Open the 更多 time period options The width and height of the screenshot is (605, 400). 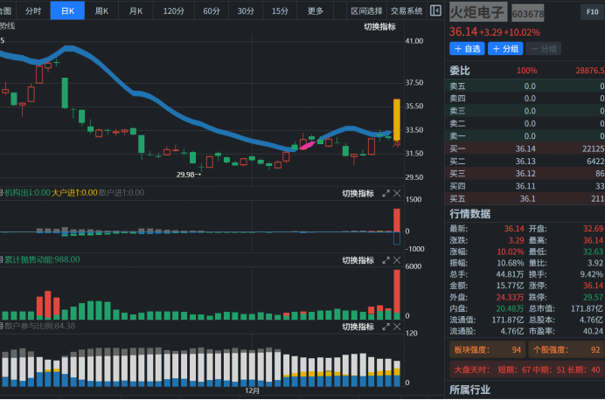coord(316,11)
